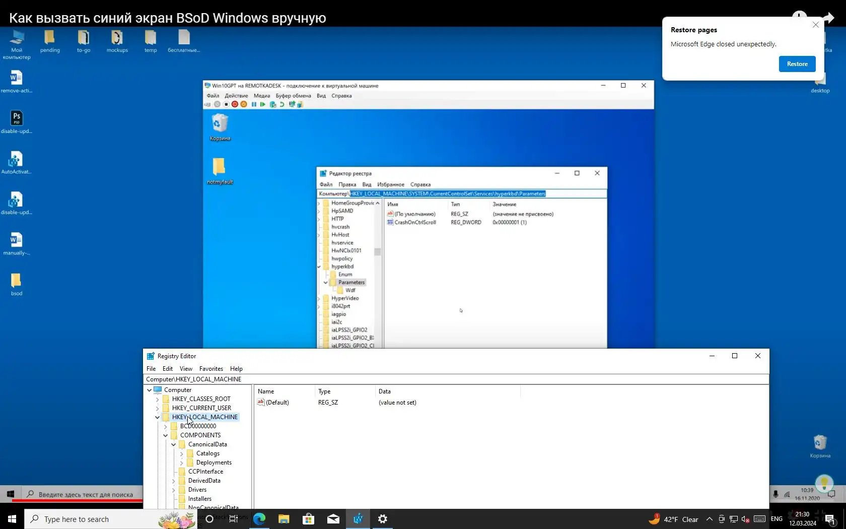This screenshot has width=846, height=529.
Task: Expand the HKEY_CLASSES_ROOT tree node
Action: (157, 399)
